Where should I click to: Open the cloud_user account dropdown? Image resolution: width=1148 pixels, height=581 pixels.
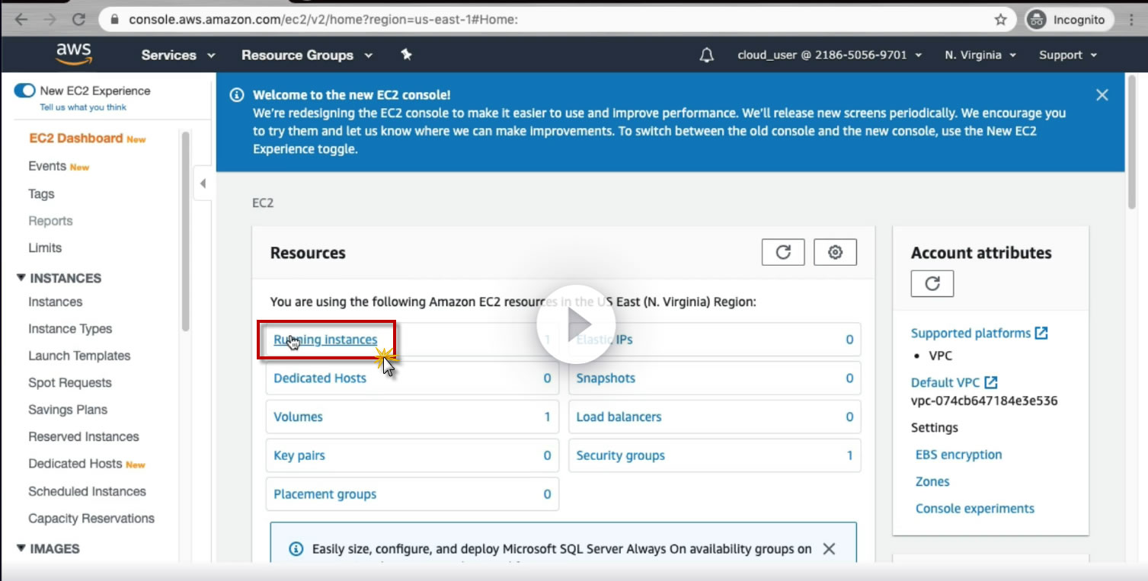pyautogui.click(x=830, y=55)
